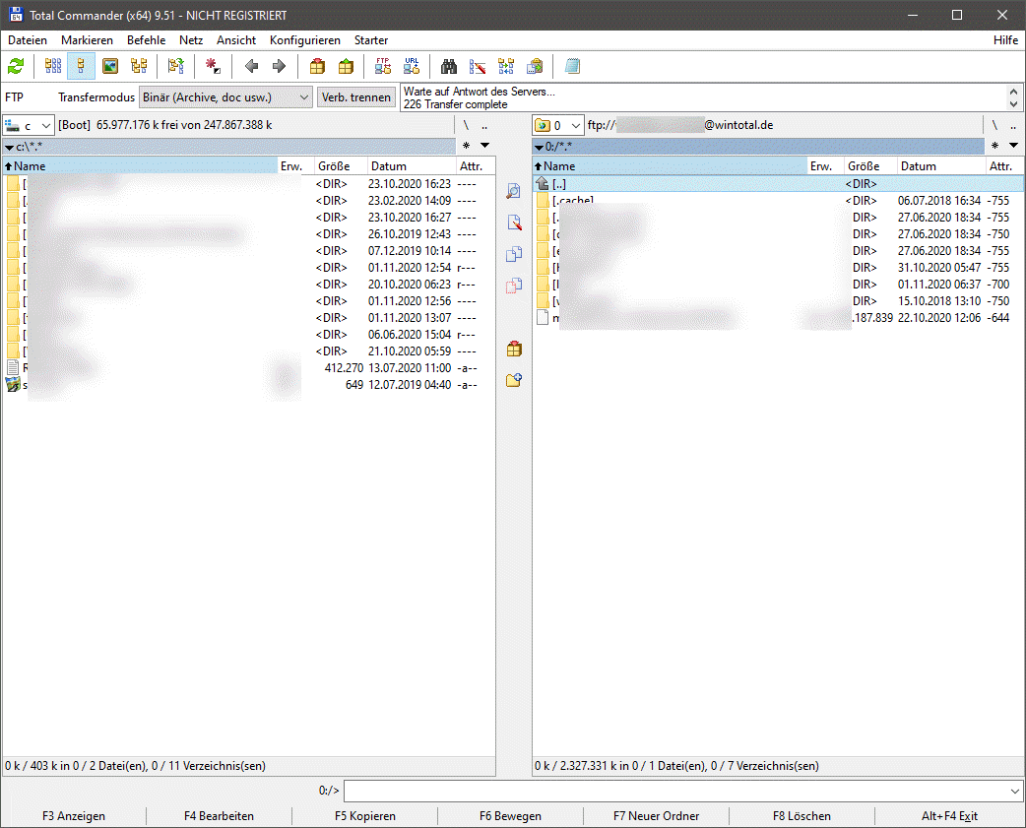
Task: Click the Pack files toolbar icon
Action: click(317, 66)
